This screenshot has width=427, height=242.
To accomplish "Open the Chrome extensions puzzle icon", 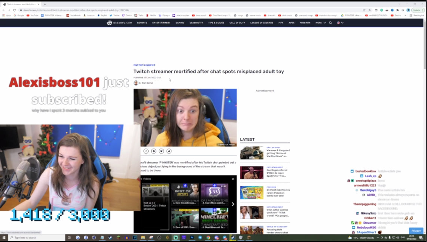I will (397, 10).
